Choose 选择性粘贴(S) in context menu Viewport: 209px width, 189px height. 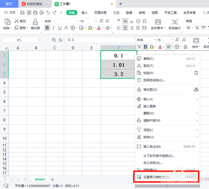(x=167, y=80)
